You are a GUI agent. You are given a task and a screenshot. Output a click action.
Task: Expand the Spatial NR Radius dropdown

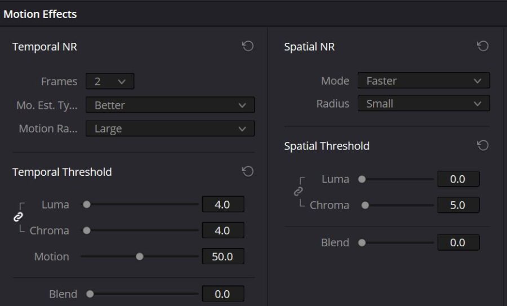click(x=423, y=104)
